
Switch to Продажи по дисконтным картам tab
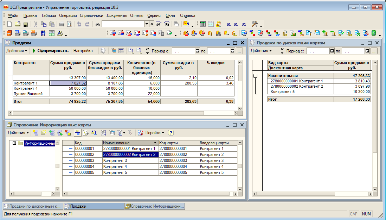[x=32, y=206]
